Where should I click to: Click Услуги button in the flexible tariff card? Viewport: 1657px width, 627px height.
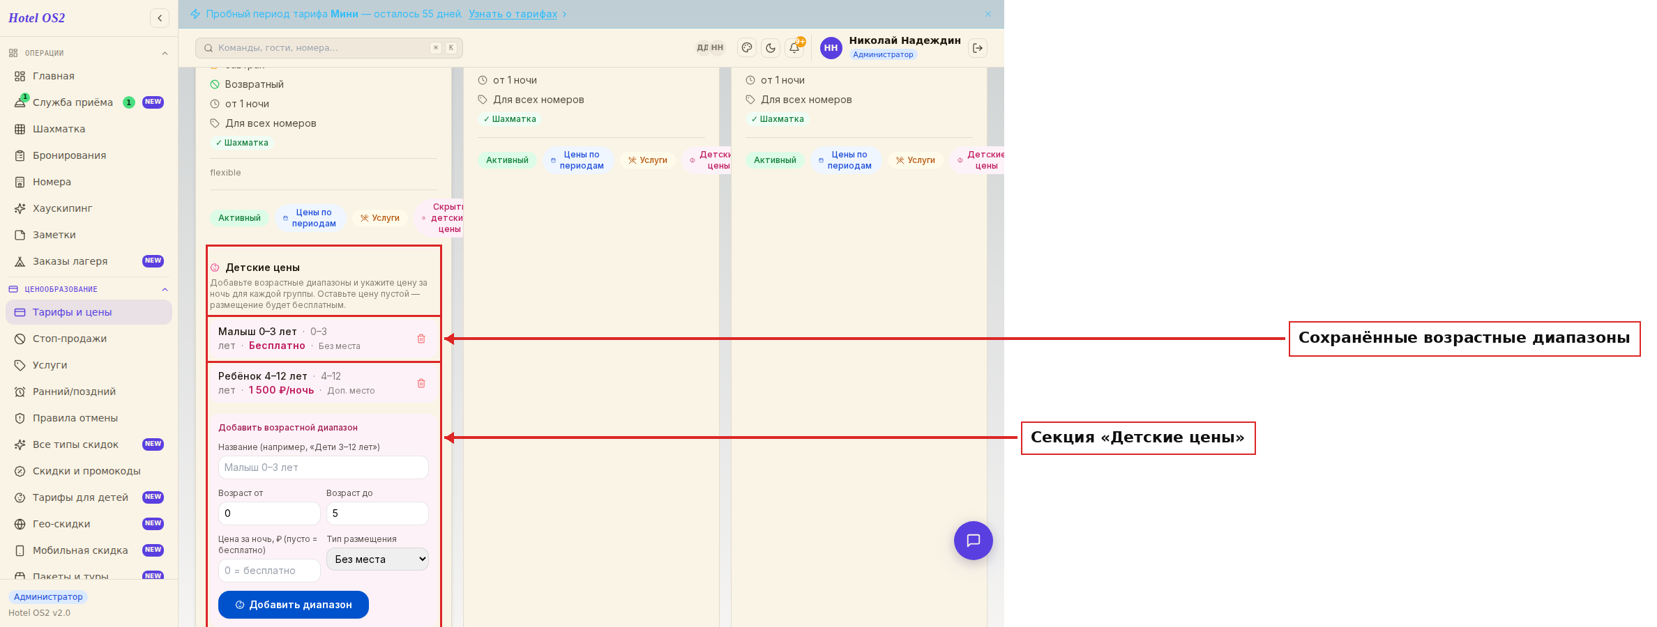[380, 218]
